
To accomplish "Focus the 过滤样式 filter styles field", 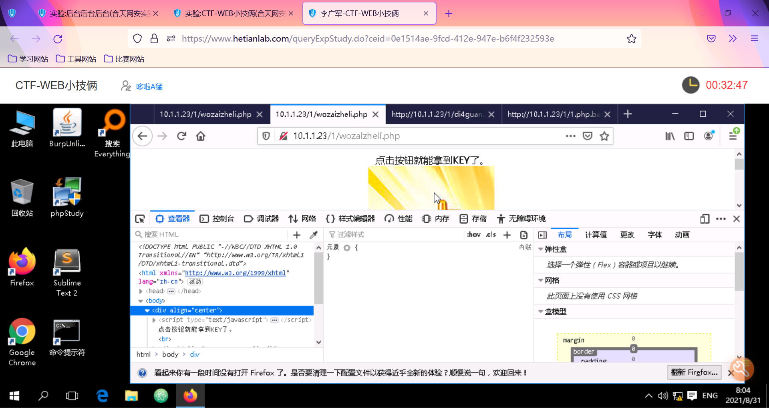I will tap(395, 235).
